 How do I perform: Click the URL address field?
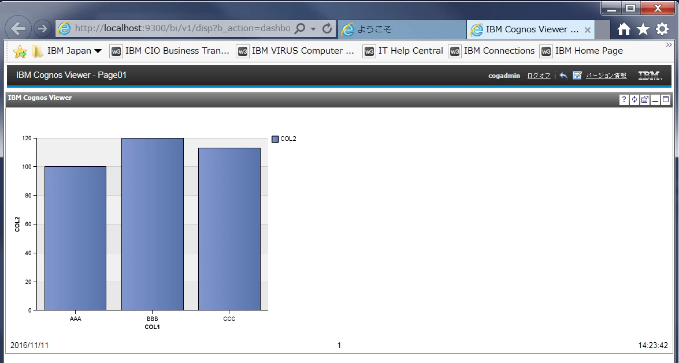[183, 28]
